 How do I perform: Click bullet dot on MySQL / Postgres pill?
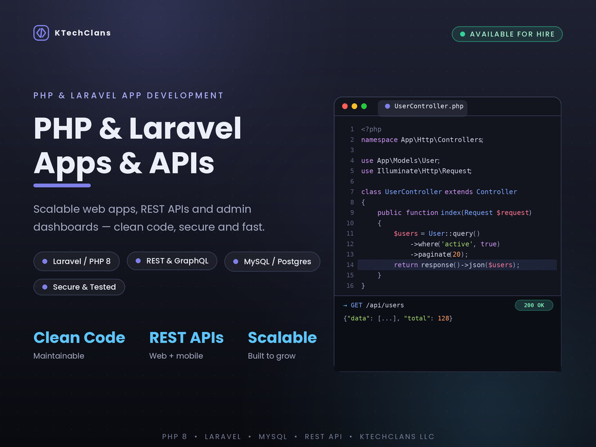(235, 262)
